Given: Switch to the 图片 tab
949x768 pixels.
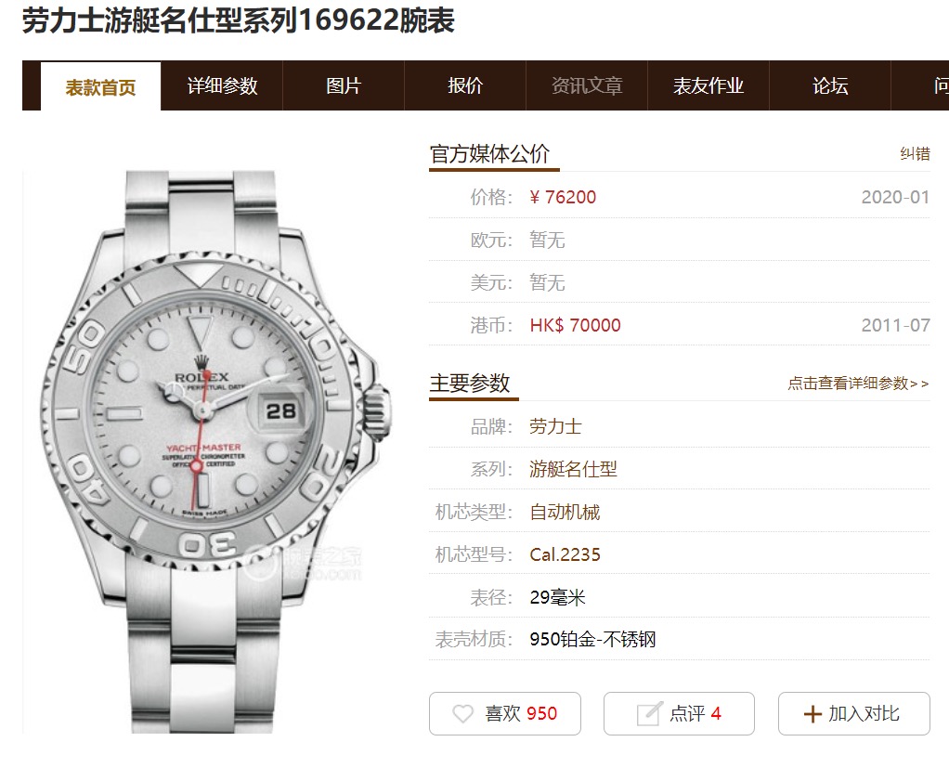Looking at the screenshot, I should [x=344, y=86].
